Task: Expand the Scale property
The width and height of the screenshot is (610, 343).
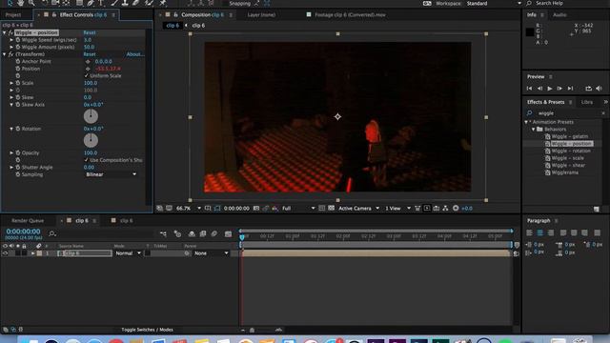Action: pos(11,83)
